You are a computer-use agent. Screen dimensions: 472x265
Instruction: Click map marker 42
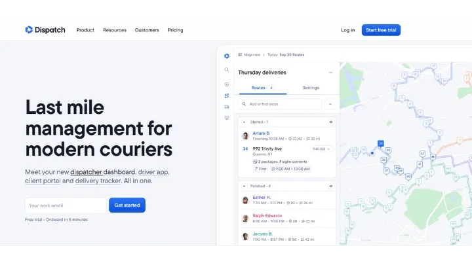coord(422,154)
